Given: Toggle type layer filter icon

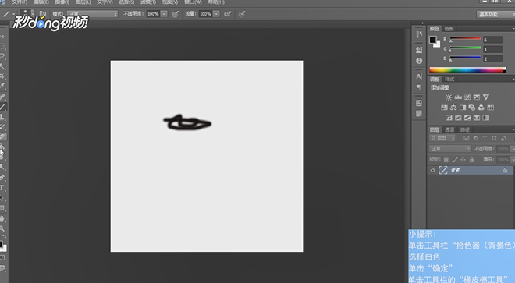Looking at the screenshot, I should (485, 138).
